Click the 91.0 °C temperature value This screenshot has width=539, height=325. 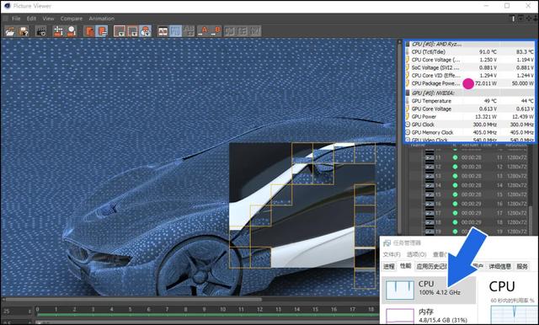(488, 52)
